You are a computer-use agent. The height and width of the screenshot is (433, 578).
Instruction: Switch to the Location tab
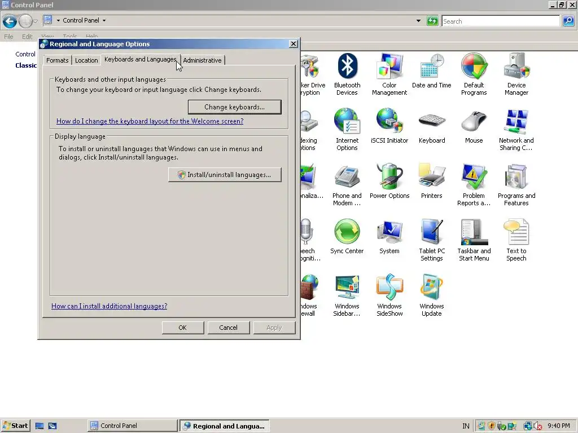(86, 60)
